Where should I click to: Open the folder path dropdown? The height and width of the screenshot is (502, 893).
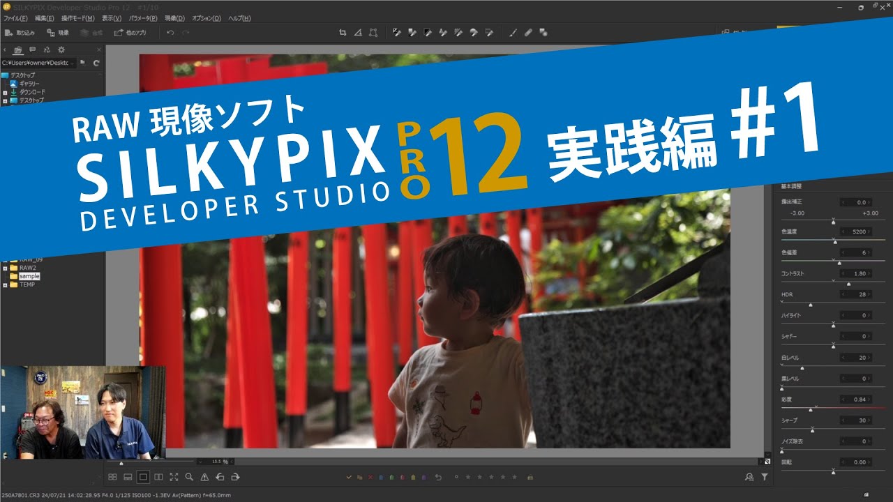(x=73, y=63)
